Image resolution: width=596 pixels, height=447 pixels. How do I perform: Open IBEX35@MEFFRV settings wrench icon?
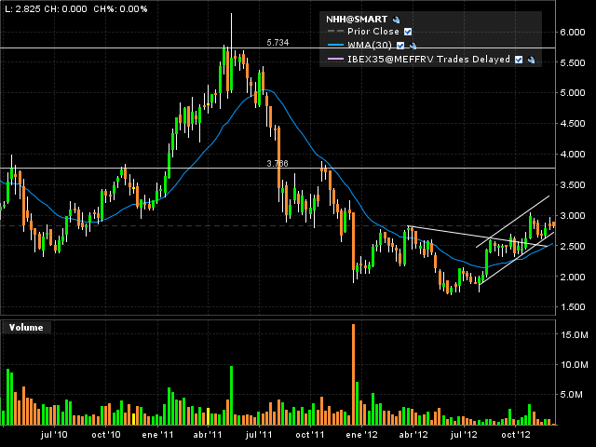click(532, 60)
